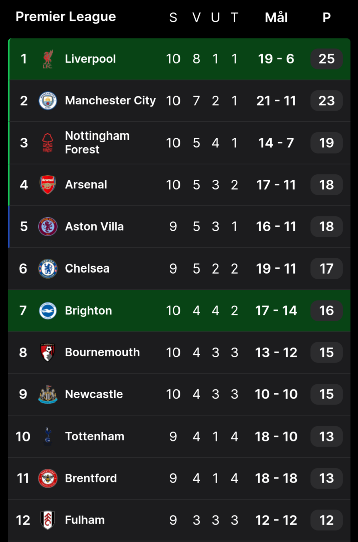Open Aston Villa via its badge
Viewport: 358px width, 542px height.
pos(48,227)
